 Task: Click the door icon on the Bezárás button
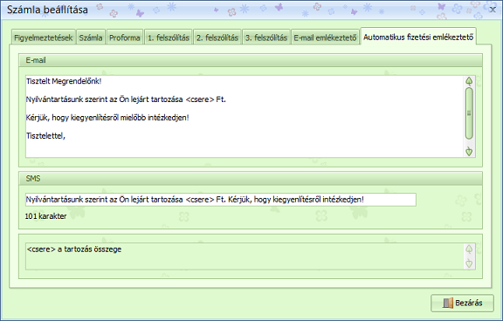[x=447, y=303]
